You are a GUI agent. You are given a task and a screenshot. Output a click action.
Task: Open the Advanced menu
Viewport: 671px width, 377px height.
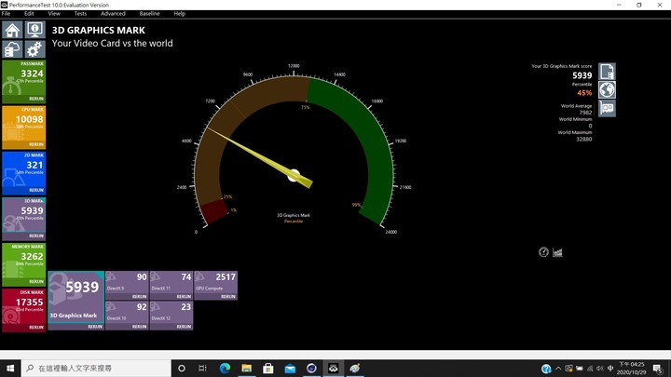113,14
